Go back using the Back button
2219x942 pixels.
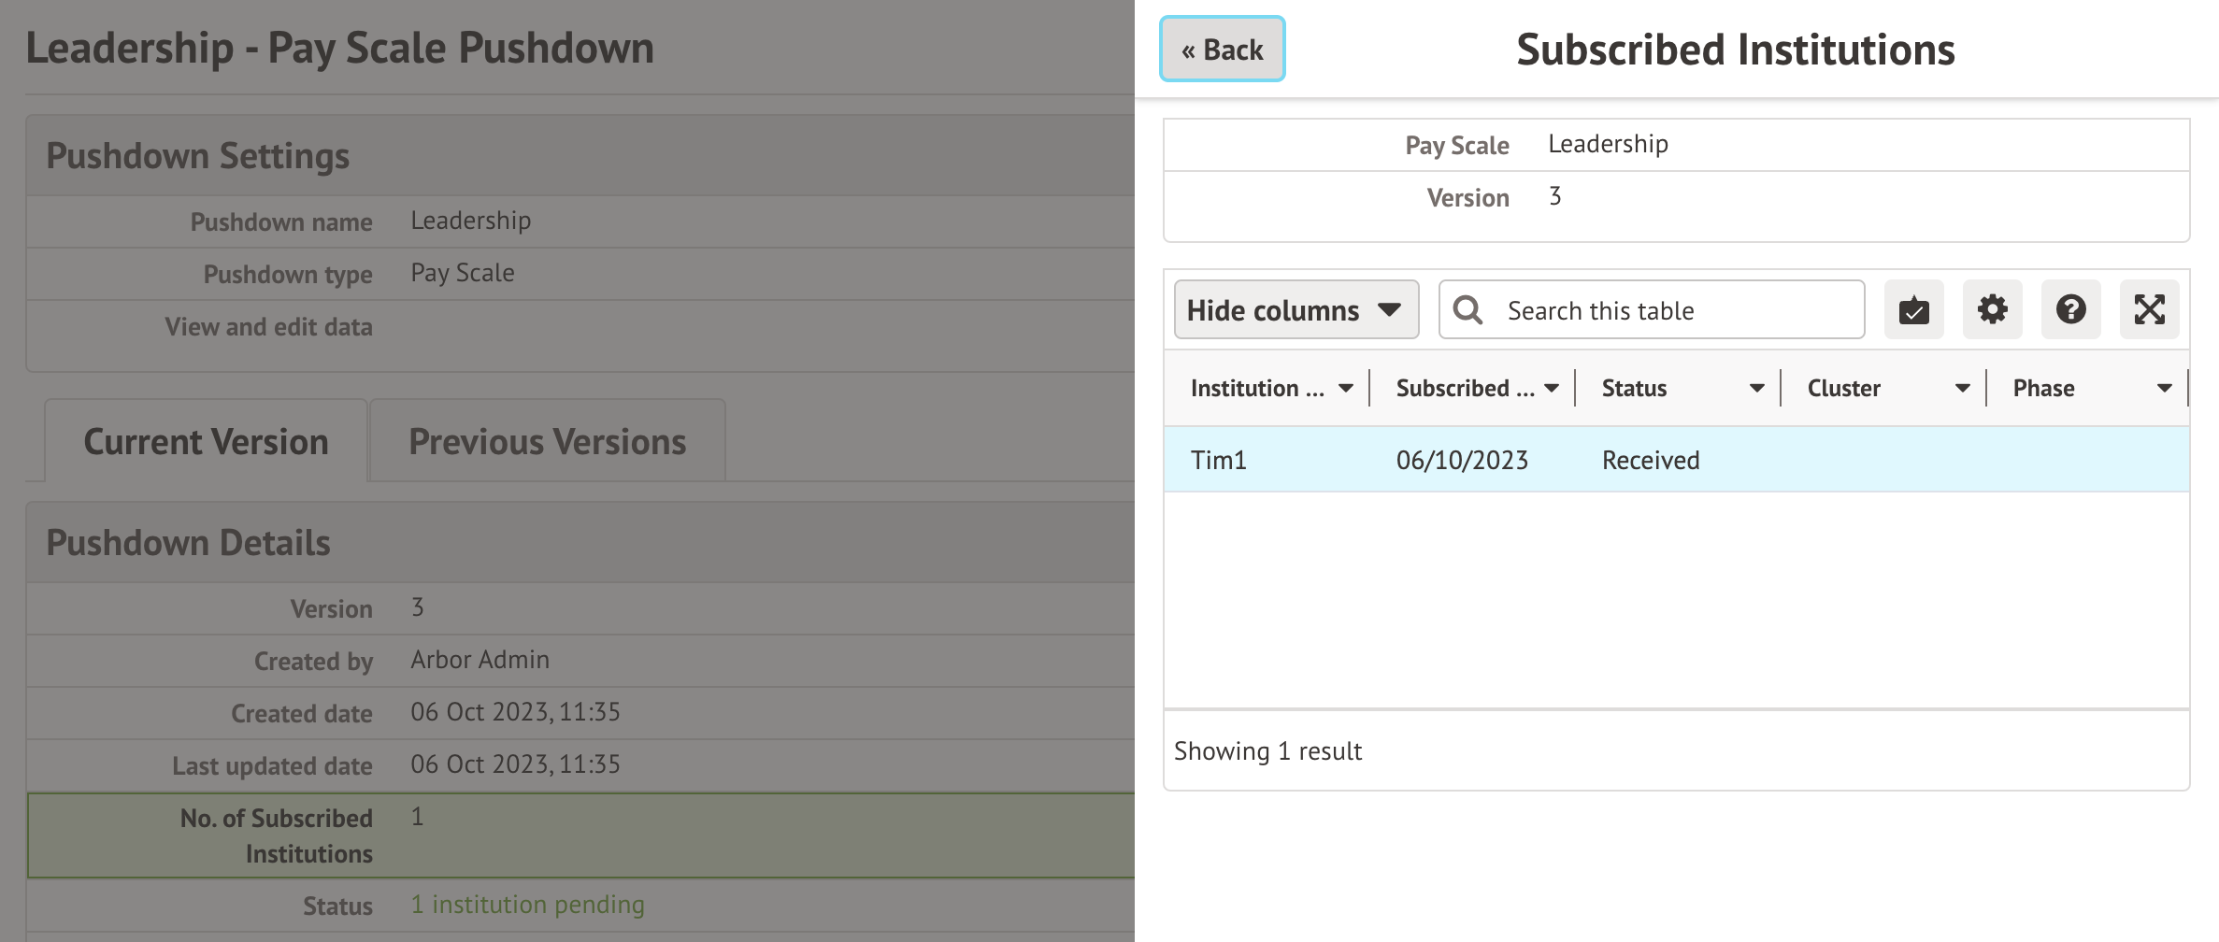[1222, 50]
